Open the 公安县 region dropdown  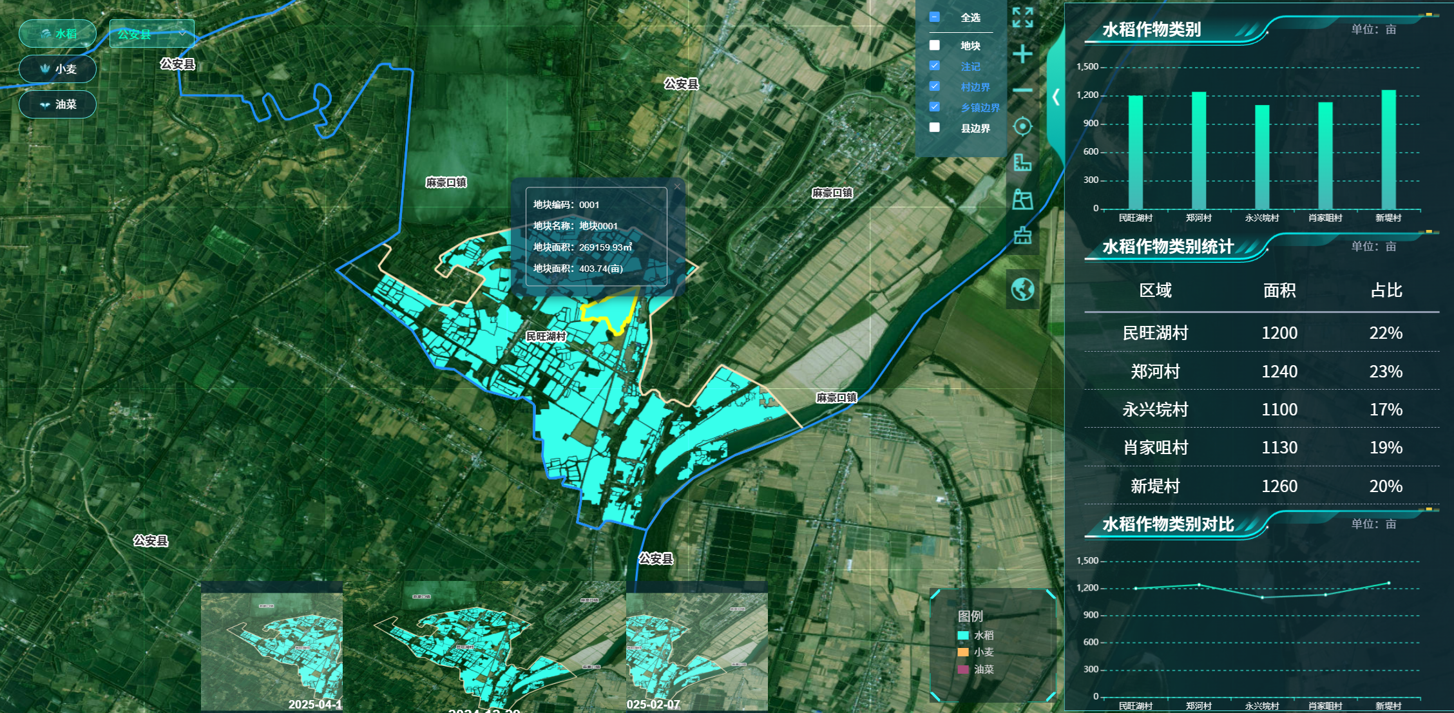pyautogui.click(x=152, y=33)
